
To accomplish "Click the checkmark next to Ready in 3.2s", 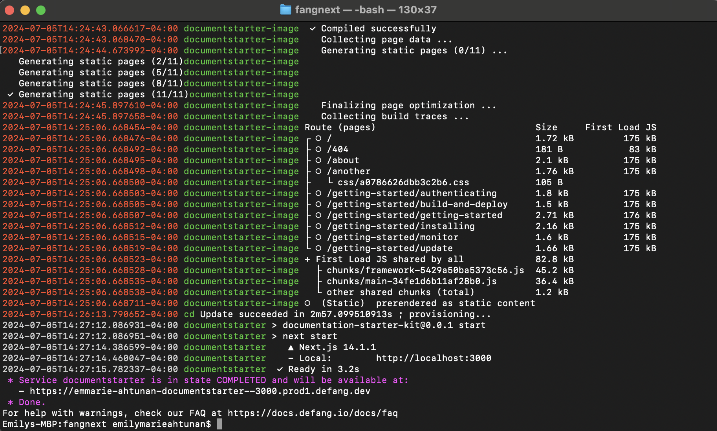I will pos(280,369).
